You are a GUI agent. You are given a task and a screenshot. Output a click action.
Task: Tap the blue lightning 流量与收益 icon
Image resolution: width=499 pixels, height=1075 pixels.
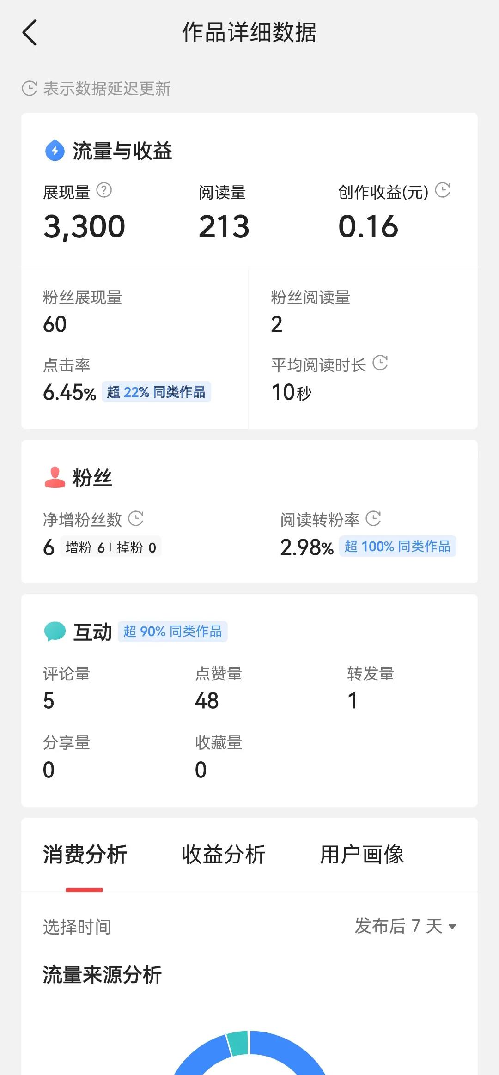[x=55, y=150]
